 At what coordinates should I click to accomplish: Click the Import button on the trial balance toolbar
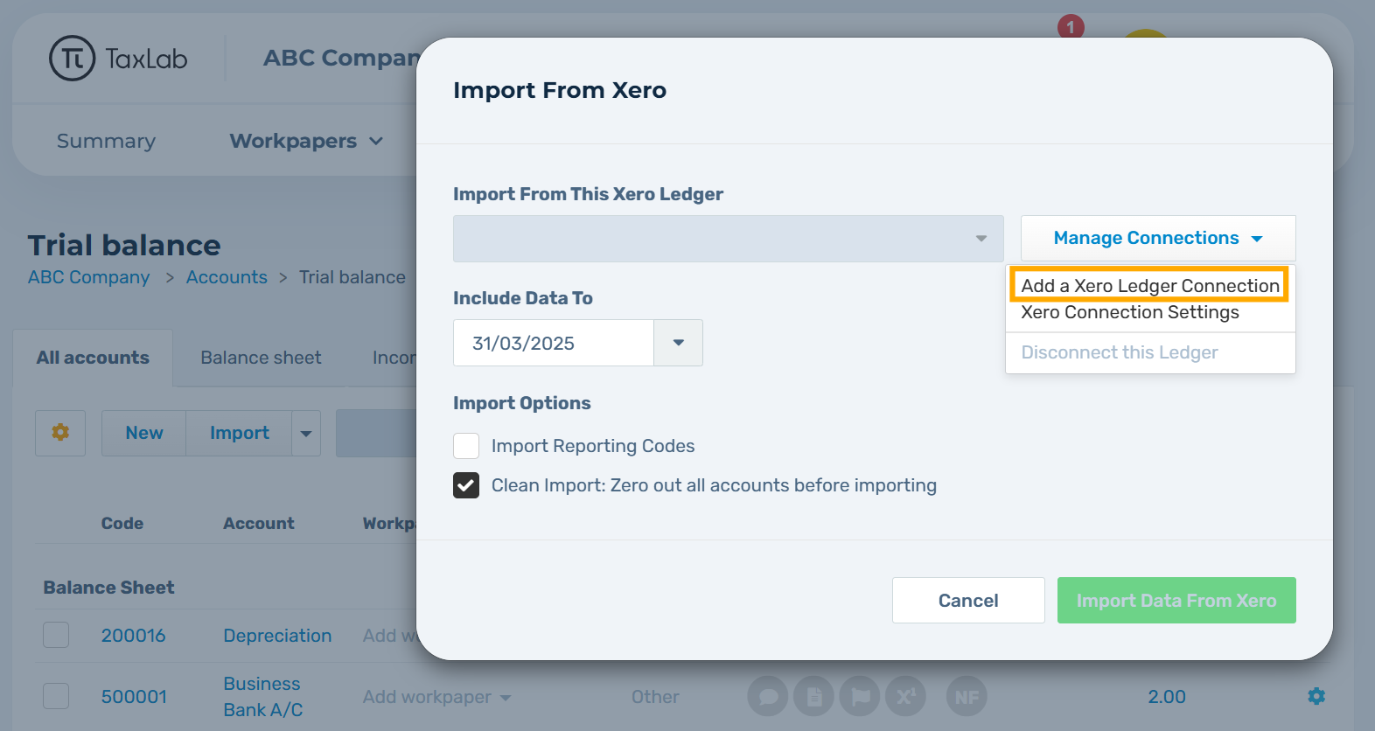[x=239, y=434]
